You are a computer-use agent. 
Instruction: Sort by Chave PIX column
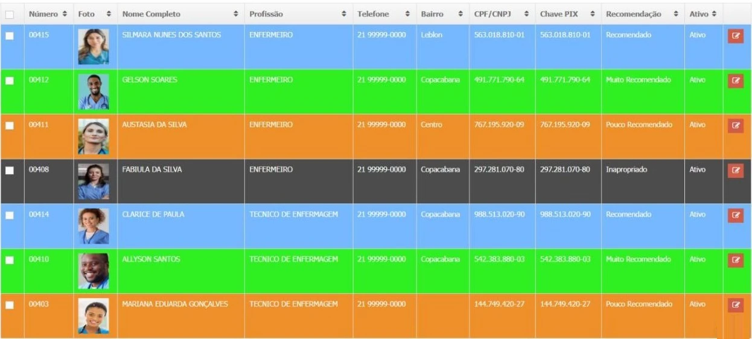coord(567,14)
